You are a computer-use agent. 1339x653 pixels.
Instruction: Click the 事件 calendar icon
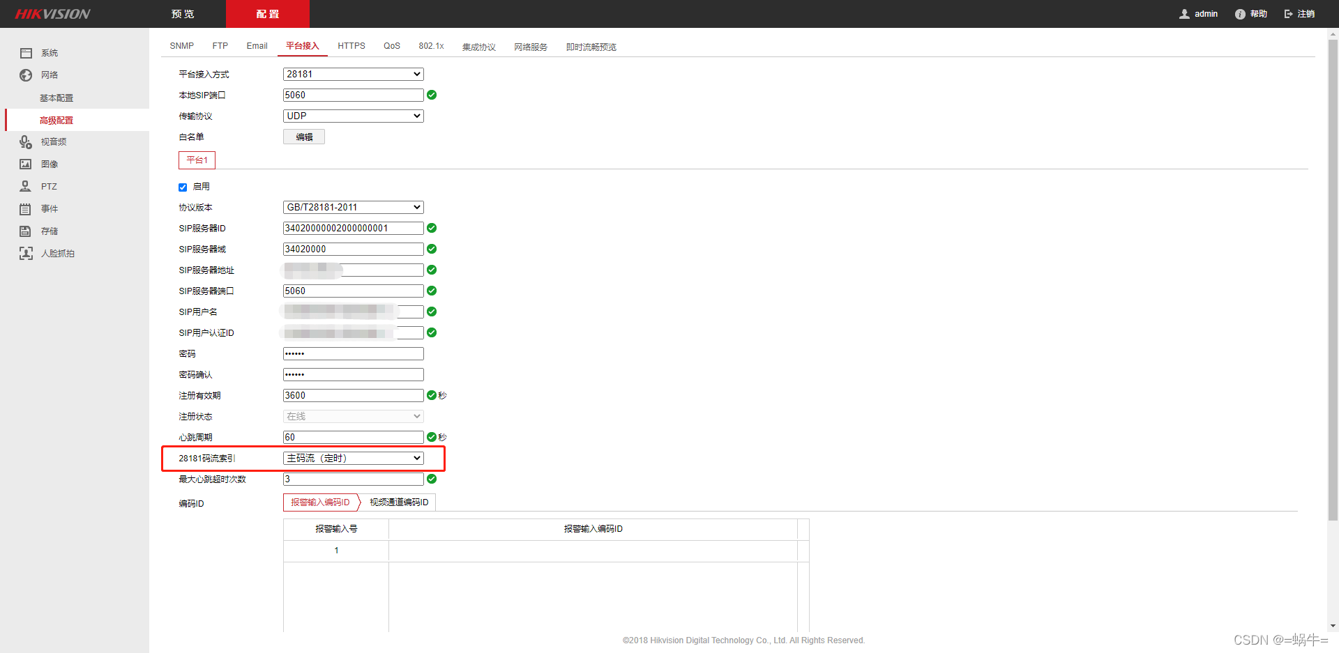26,209
